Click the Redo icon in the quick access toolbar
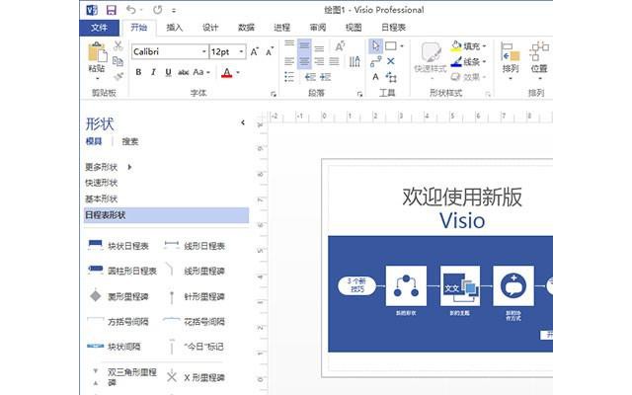This screenshot has width=632, height=395. pyautogui.click(x=158, y=10)
